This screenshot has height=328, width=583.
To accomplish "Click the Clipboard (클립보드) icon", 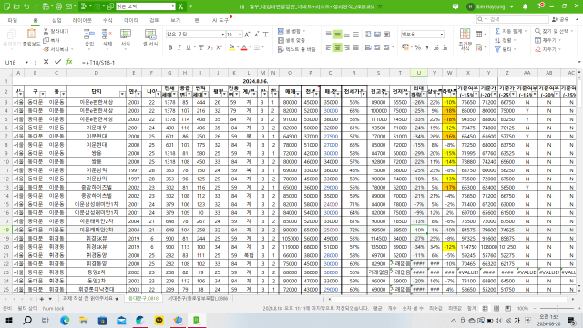I will 32,37.
